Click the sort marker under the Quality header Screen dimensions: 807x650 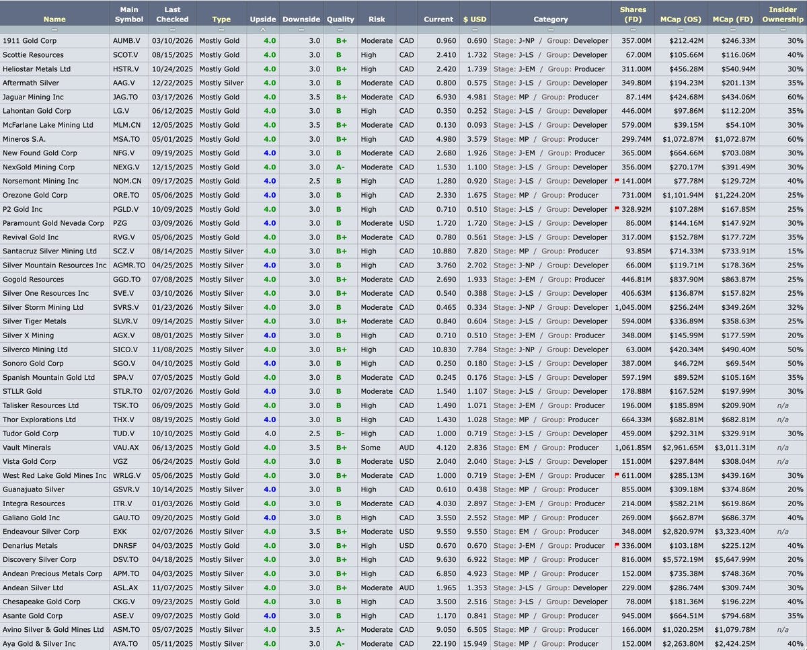pyautogui.click(x=340, y=30)
